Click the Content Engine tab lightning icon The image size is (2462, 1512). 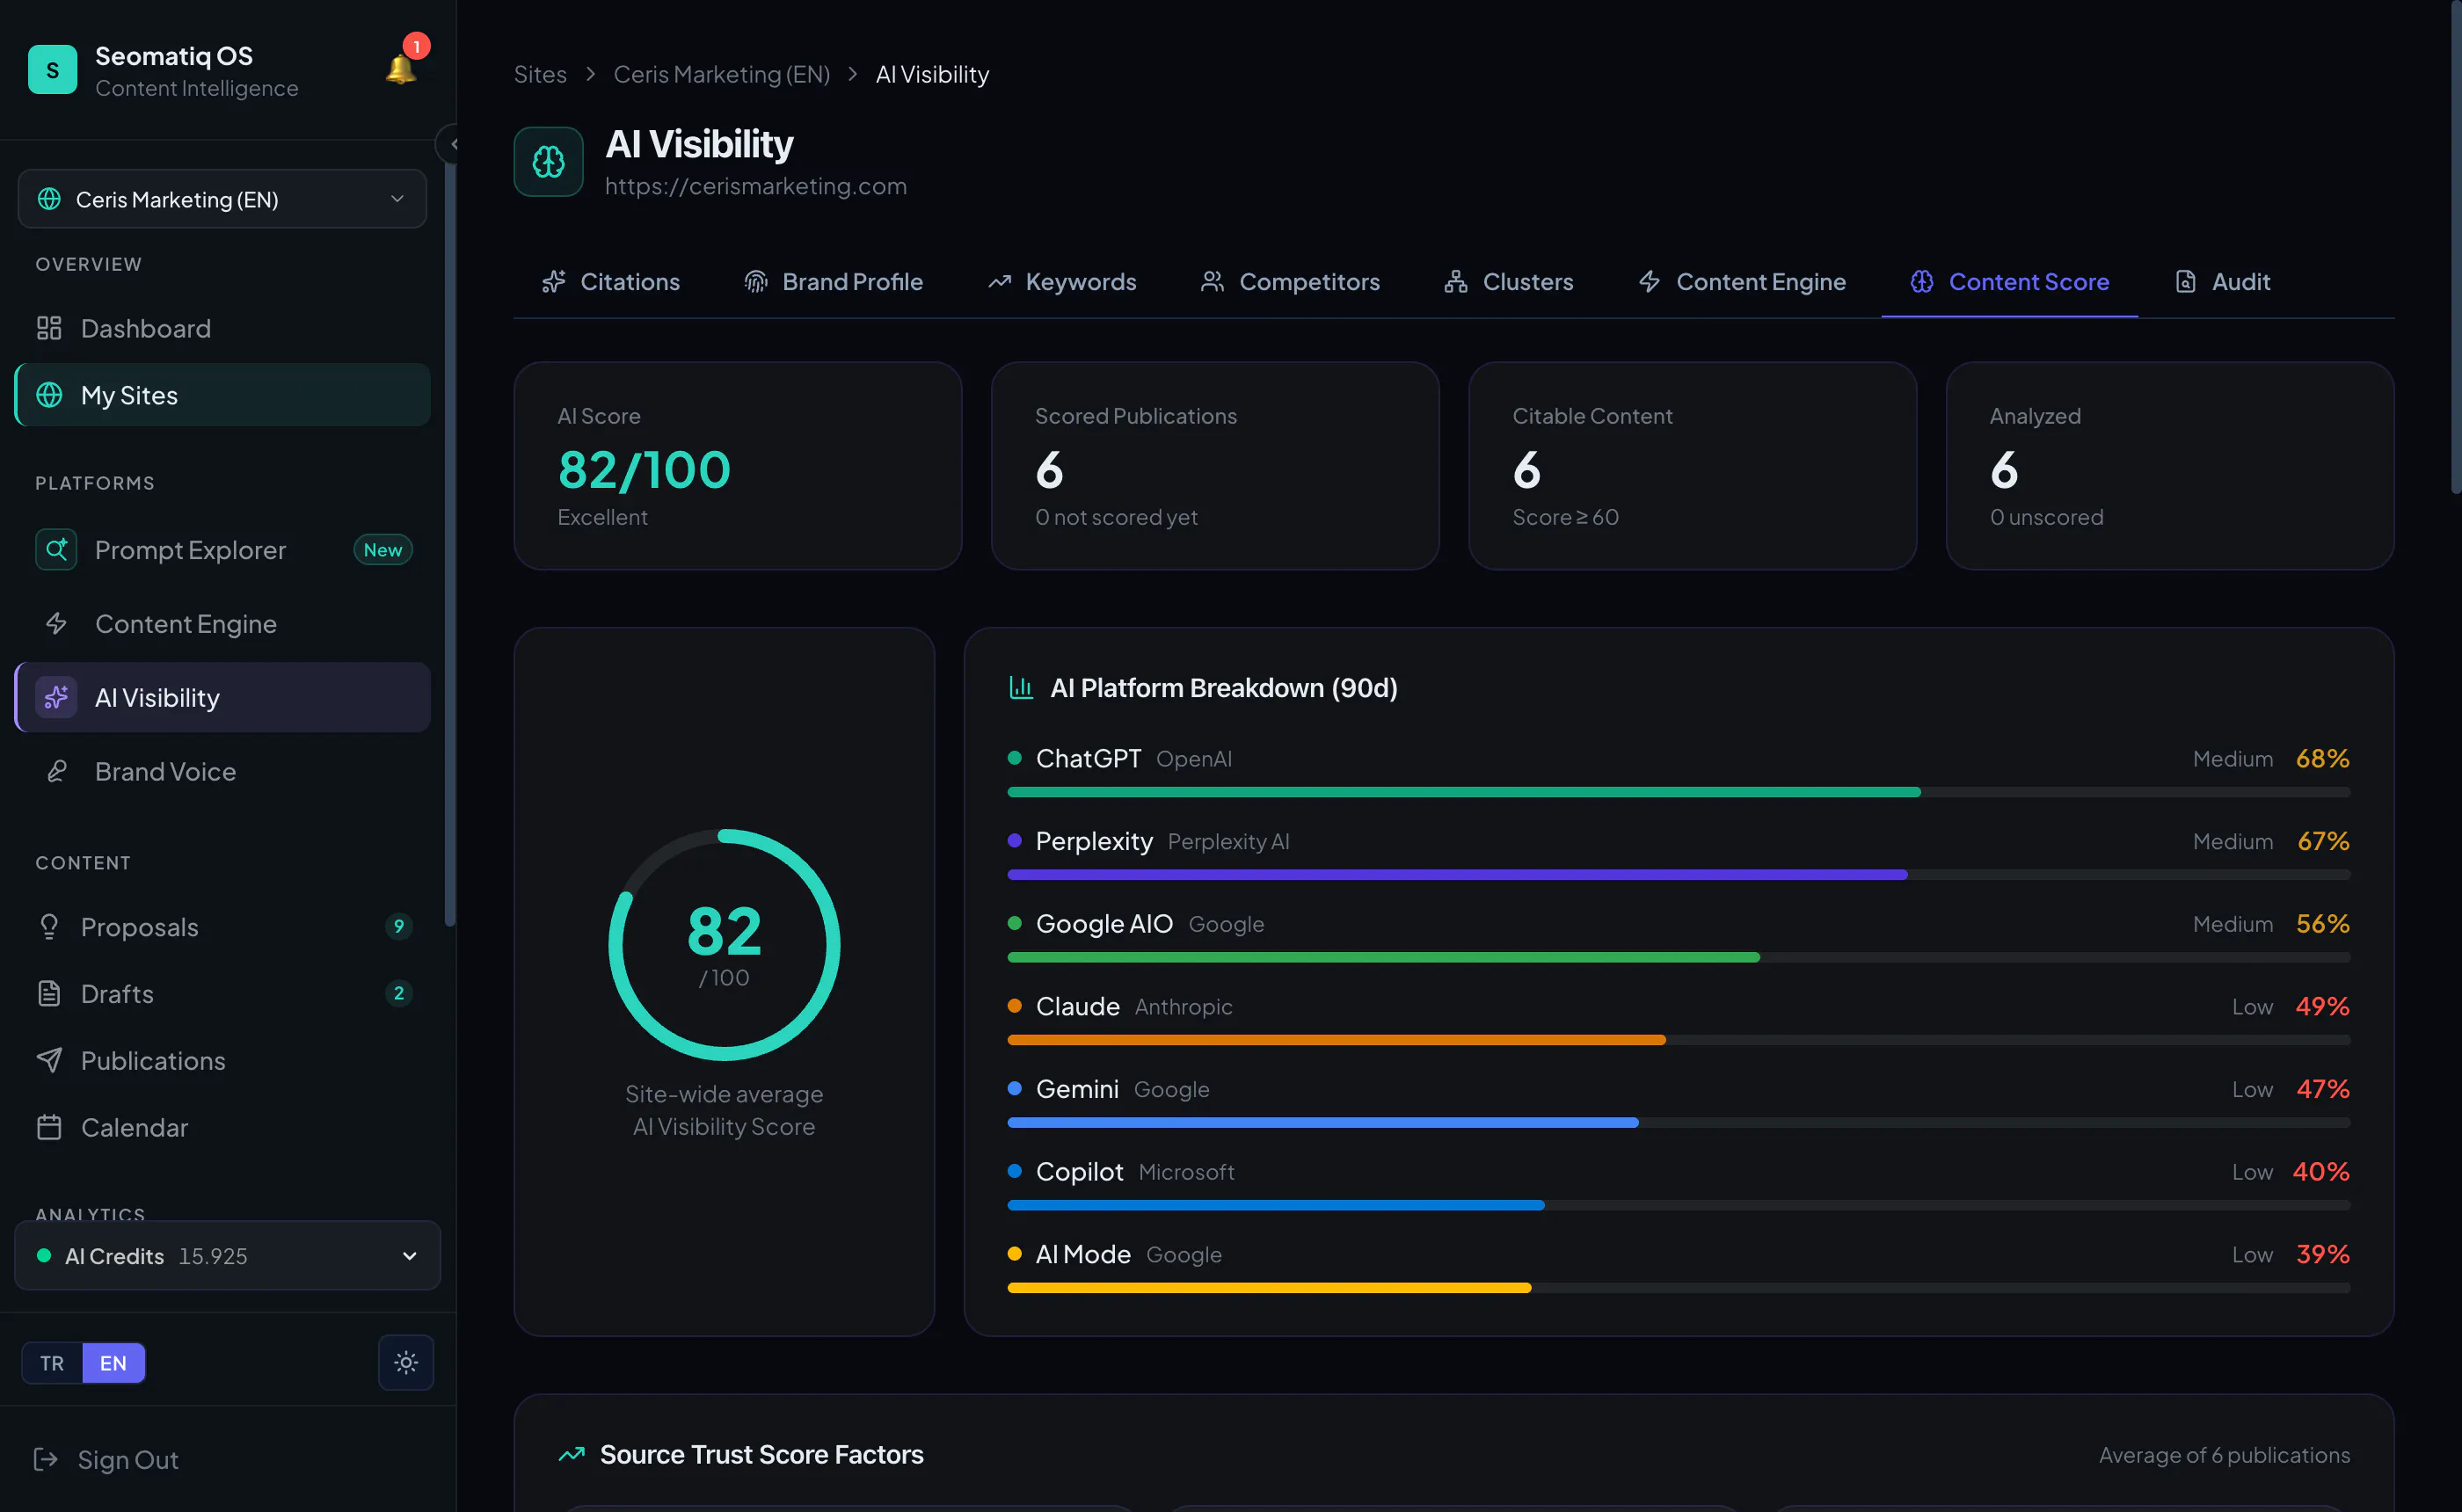click(x=1649, y=282)
